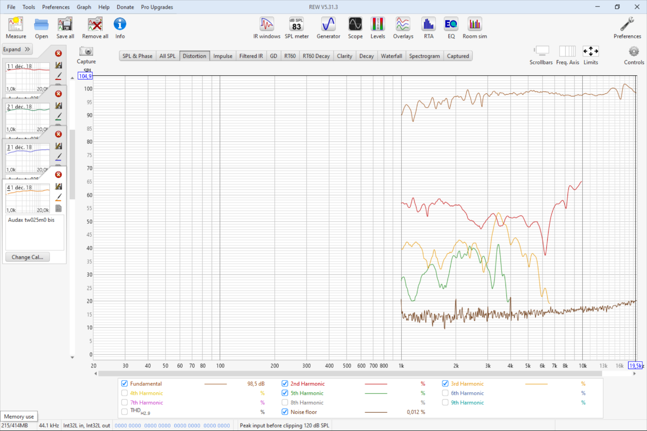Launch the signal Generator
The image size is (647, 431).
pos(328,28)
